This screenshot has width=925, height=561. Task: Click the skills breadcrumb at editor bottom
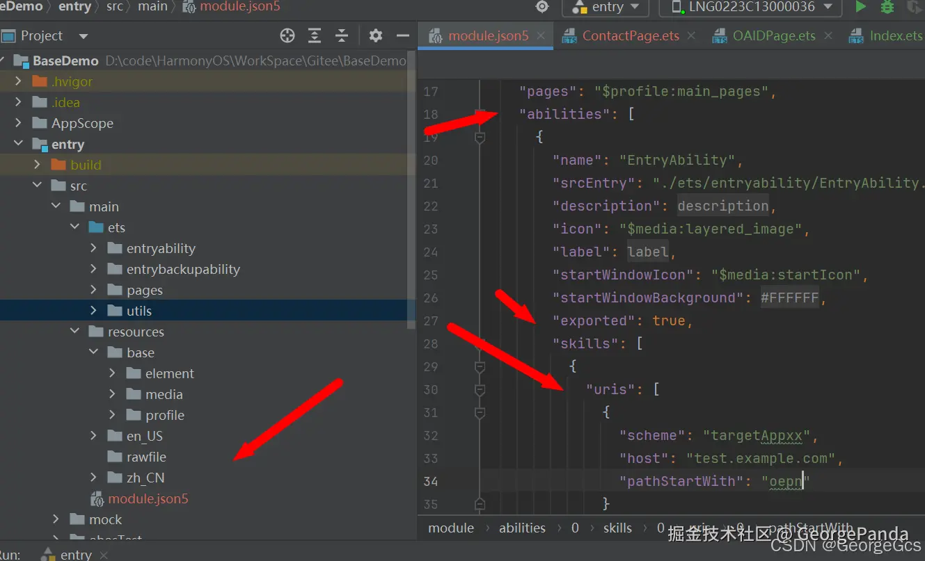(x=617, y=528)
